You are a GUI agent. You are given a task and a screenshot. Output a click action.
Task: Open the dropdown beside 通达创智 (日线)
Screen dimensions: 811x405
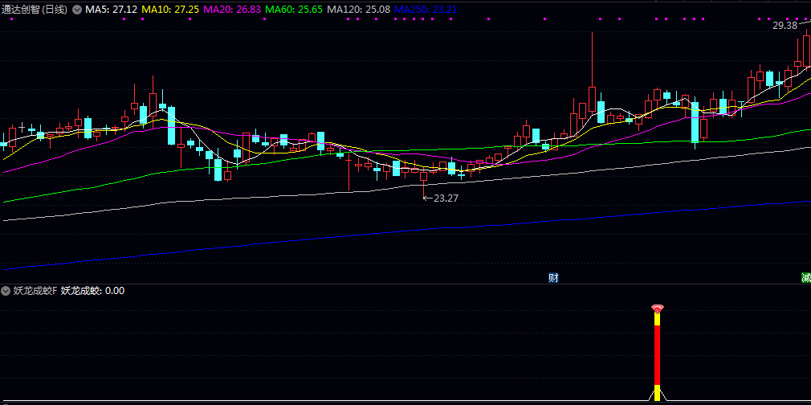pos(77,10)
